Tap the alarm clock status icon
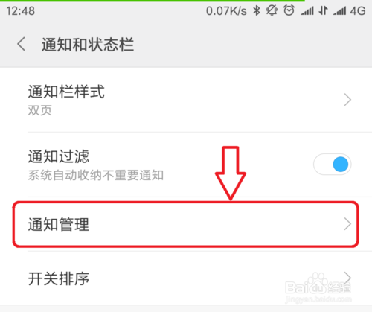This screenshot has height=312, width=372. tap(289, 10)
